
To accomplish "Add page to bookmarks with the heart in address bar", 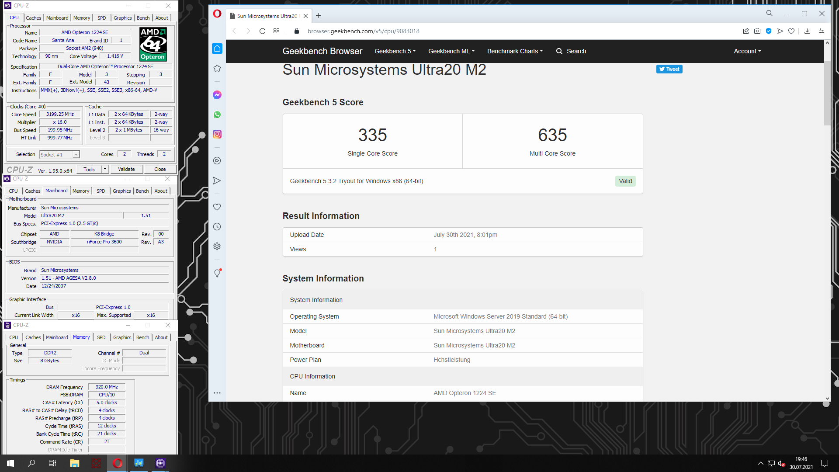I will tap(791, 31).
